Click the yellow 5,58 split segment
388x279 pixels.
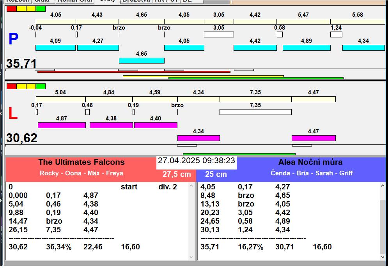(358, 21)
